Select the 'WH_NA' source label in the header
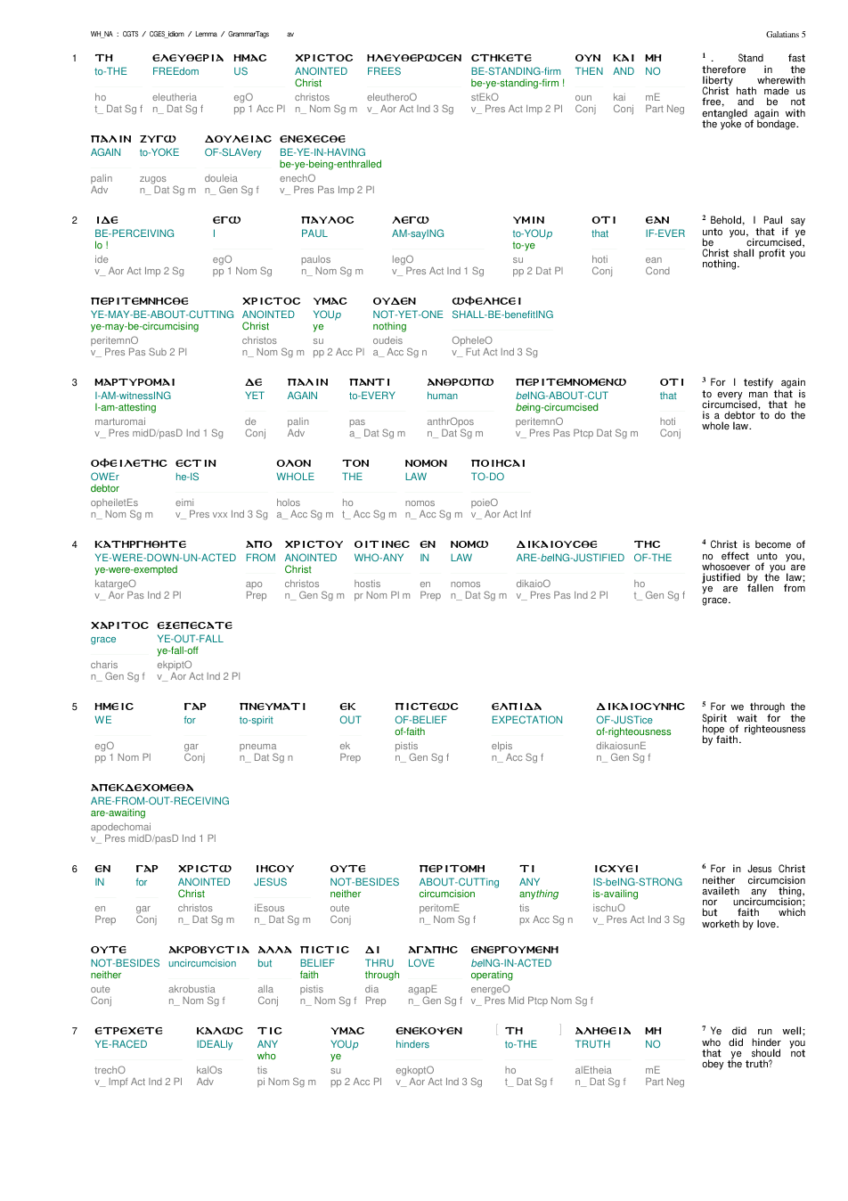The width and height of the screenshot is (848, 1201). (x=102, y=35)
